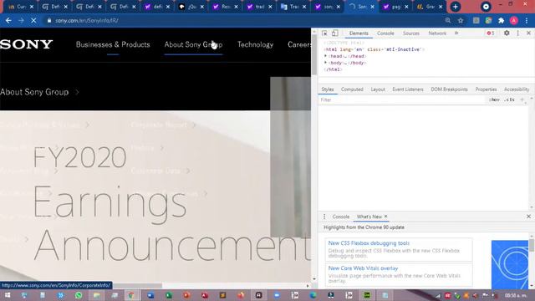Open the Chrome profile avatar

pyautogui.click(x=513, y=20)
